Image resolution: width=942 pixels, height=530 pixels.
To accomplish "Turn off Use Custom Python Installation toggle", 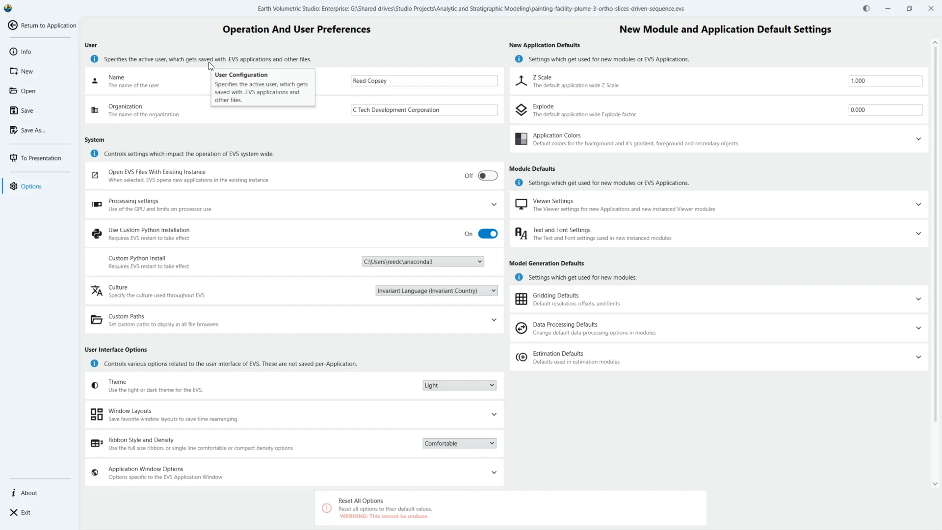I will click(488, 234).
